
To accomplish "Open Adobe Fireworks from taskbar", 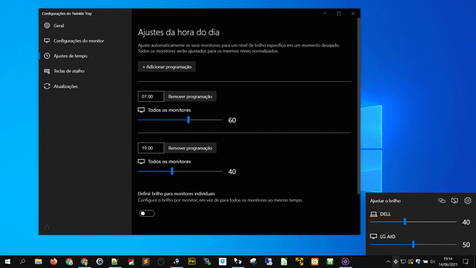I will click(x=192, y=261).
